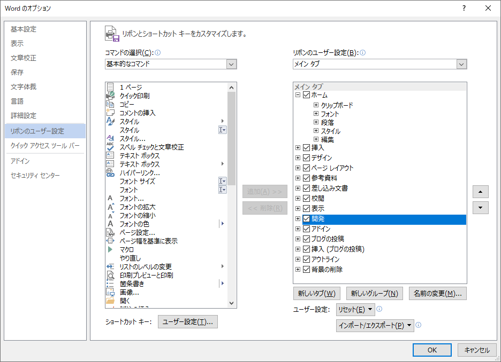The width and height of the screenshot is (501, 362).
Task: Select the 箇条書き bullet icon
Action: tap(110, 284)
